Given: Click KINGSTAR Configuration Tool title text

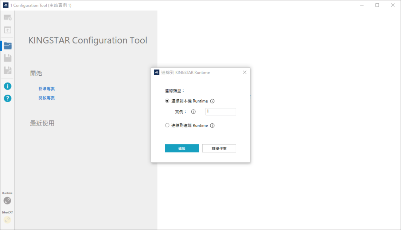Looking at the screenshot, I should (88, 40).
